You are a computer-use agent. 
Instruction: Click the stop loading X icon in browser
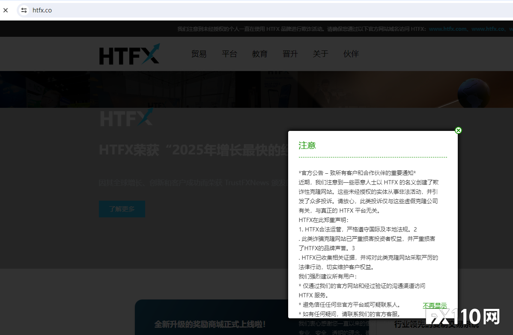tap(6, 10)
